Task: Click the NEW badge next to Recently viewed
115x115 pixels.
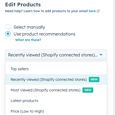Action: (94, 79)
